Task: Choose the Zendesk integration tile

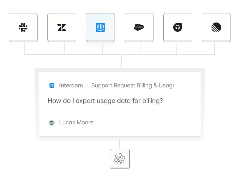Action: click(x=62, y=27)
